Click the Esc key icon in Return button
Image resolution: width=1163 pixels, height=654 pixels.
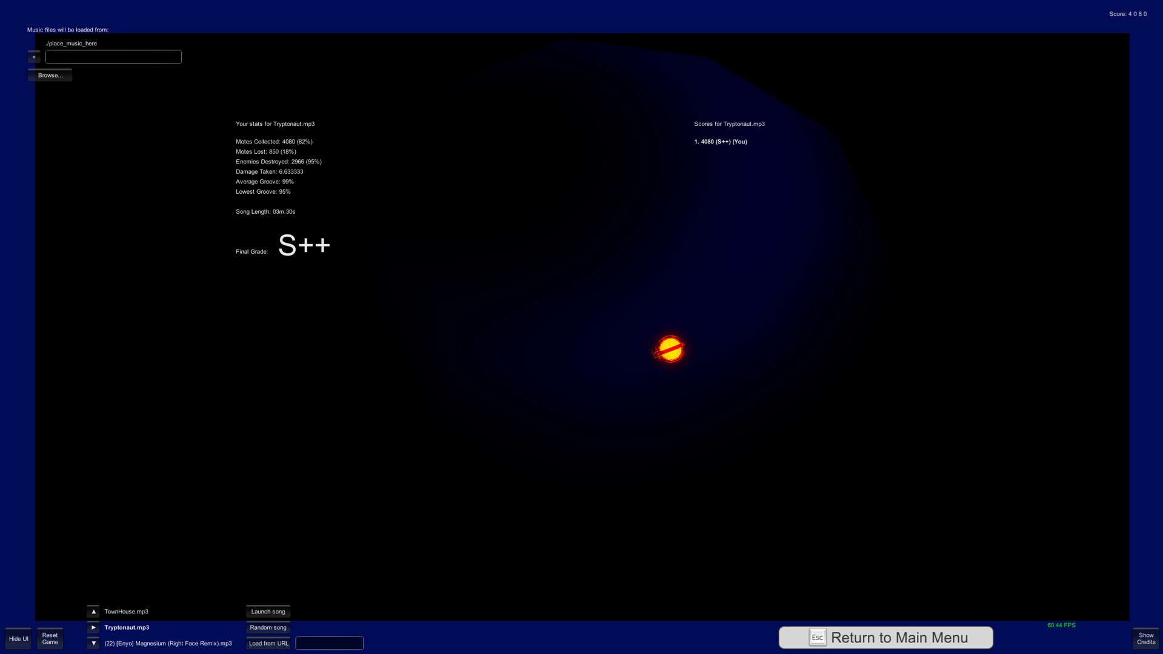818,637
